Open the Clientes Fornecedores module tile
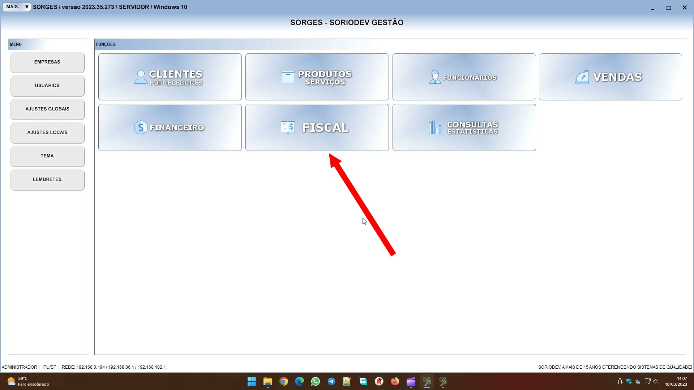This screenshot has width=694, height=390. click(170, 77)
